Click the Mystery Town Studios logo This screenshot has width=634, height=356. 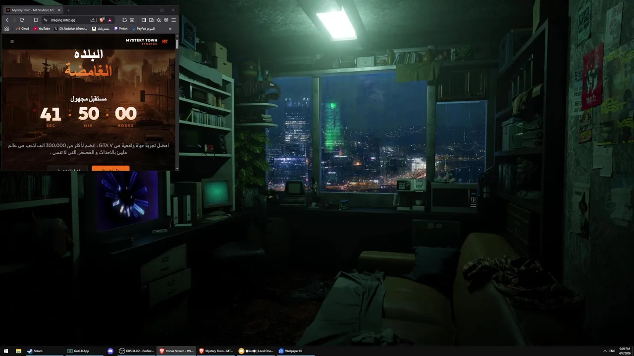pyautogui.click(x=147, y=42)
